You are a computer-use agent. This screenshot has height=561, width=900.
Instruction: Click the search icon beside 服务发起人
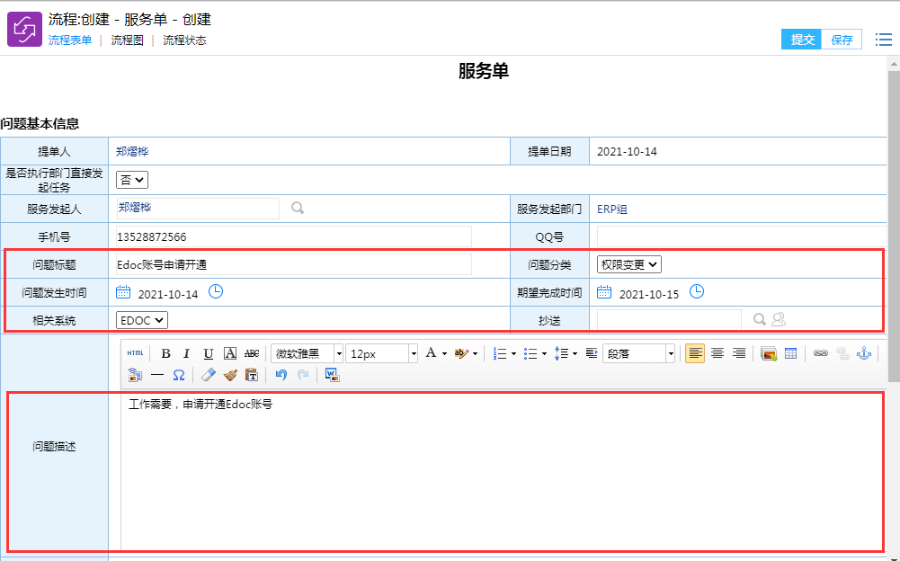pos(298,208)
